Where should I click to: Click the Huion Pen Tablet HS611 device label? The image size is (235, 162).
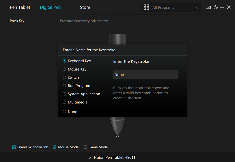coord(114,157)
